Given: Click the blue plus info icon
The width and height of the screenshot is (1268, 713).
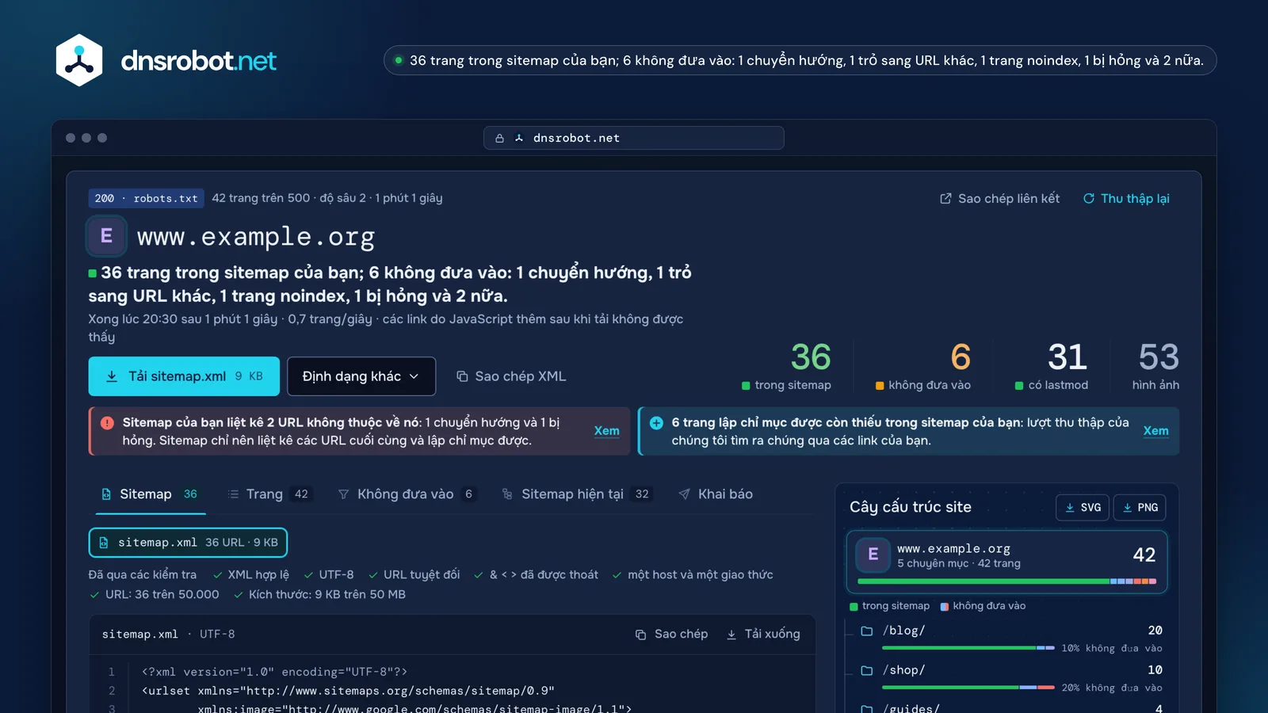Looking at the screenshot, I should (656, 423).
